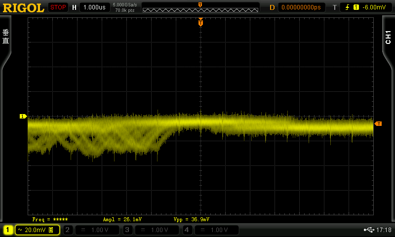Click the orange T trigger position marker on grid
Image resolution: width=395 pixels, height=237 pixels.
(200, 22)
